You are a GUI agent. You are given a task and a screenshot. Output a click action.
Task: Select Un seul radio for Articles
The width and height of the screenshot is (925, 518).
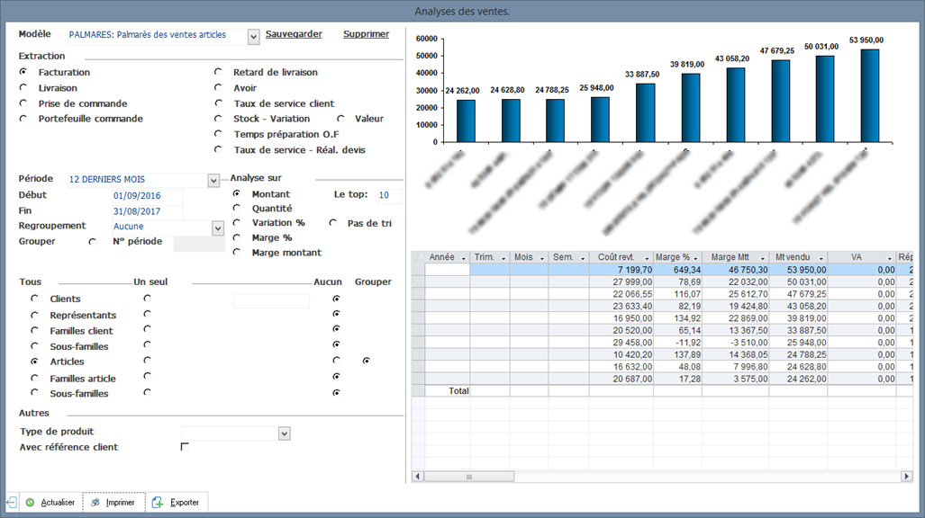(x=147, y=360)
